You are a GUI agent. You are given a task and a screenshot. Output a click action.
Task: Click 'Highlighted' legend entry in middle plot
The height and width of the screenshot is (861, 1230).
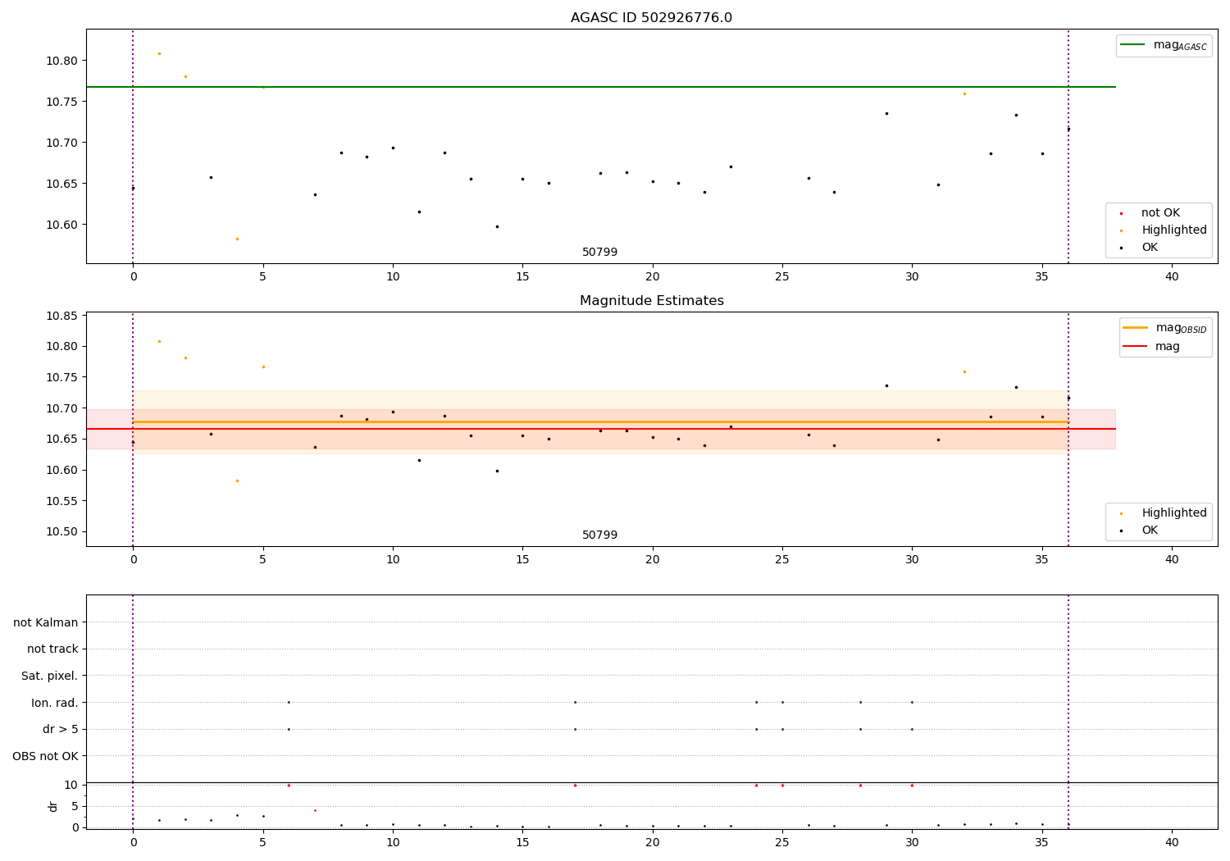[1164, 513]
